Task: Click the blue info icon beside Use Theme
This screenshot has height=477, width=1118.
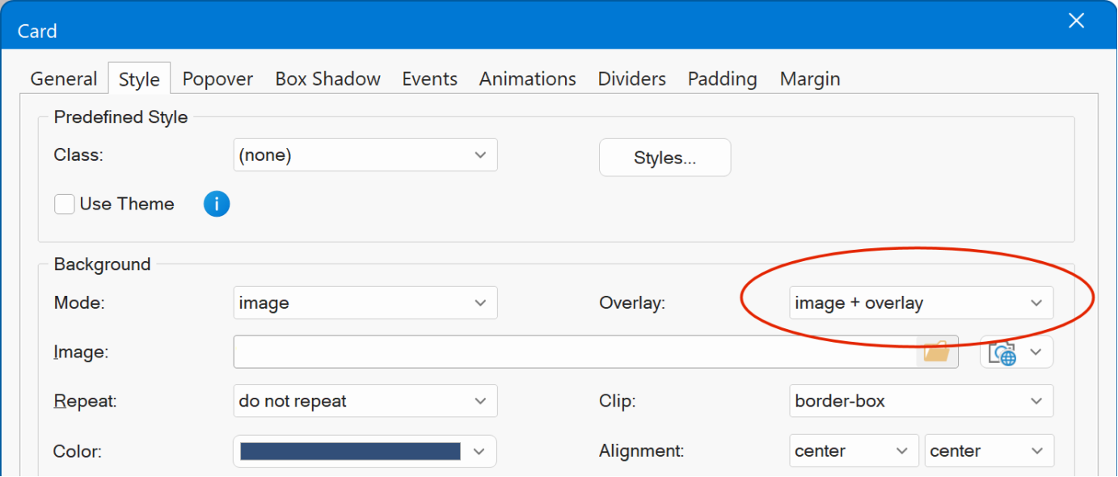Action: click(217, 204)
